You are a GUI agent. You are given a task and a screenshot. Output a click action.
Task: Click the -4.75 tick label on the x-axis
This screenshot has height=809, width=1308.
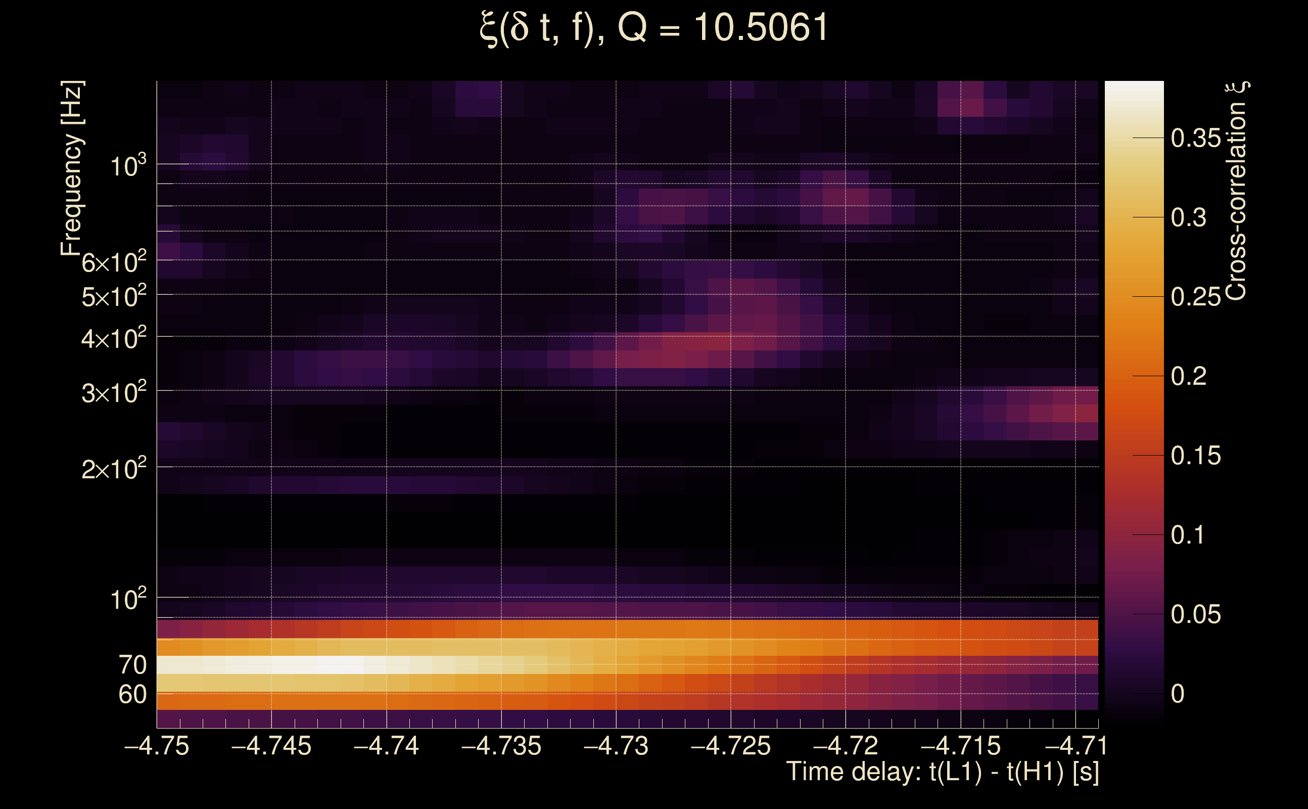point(157,746)
